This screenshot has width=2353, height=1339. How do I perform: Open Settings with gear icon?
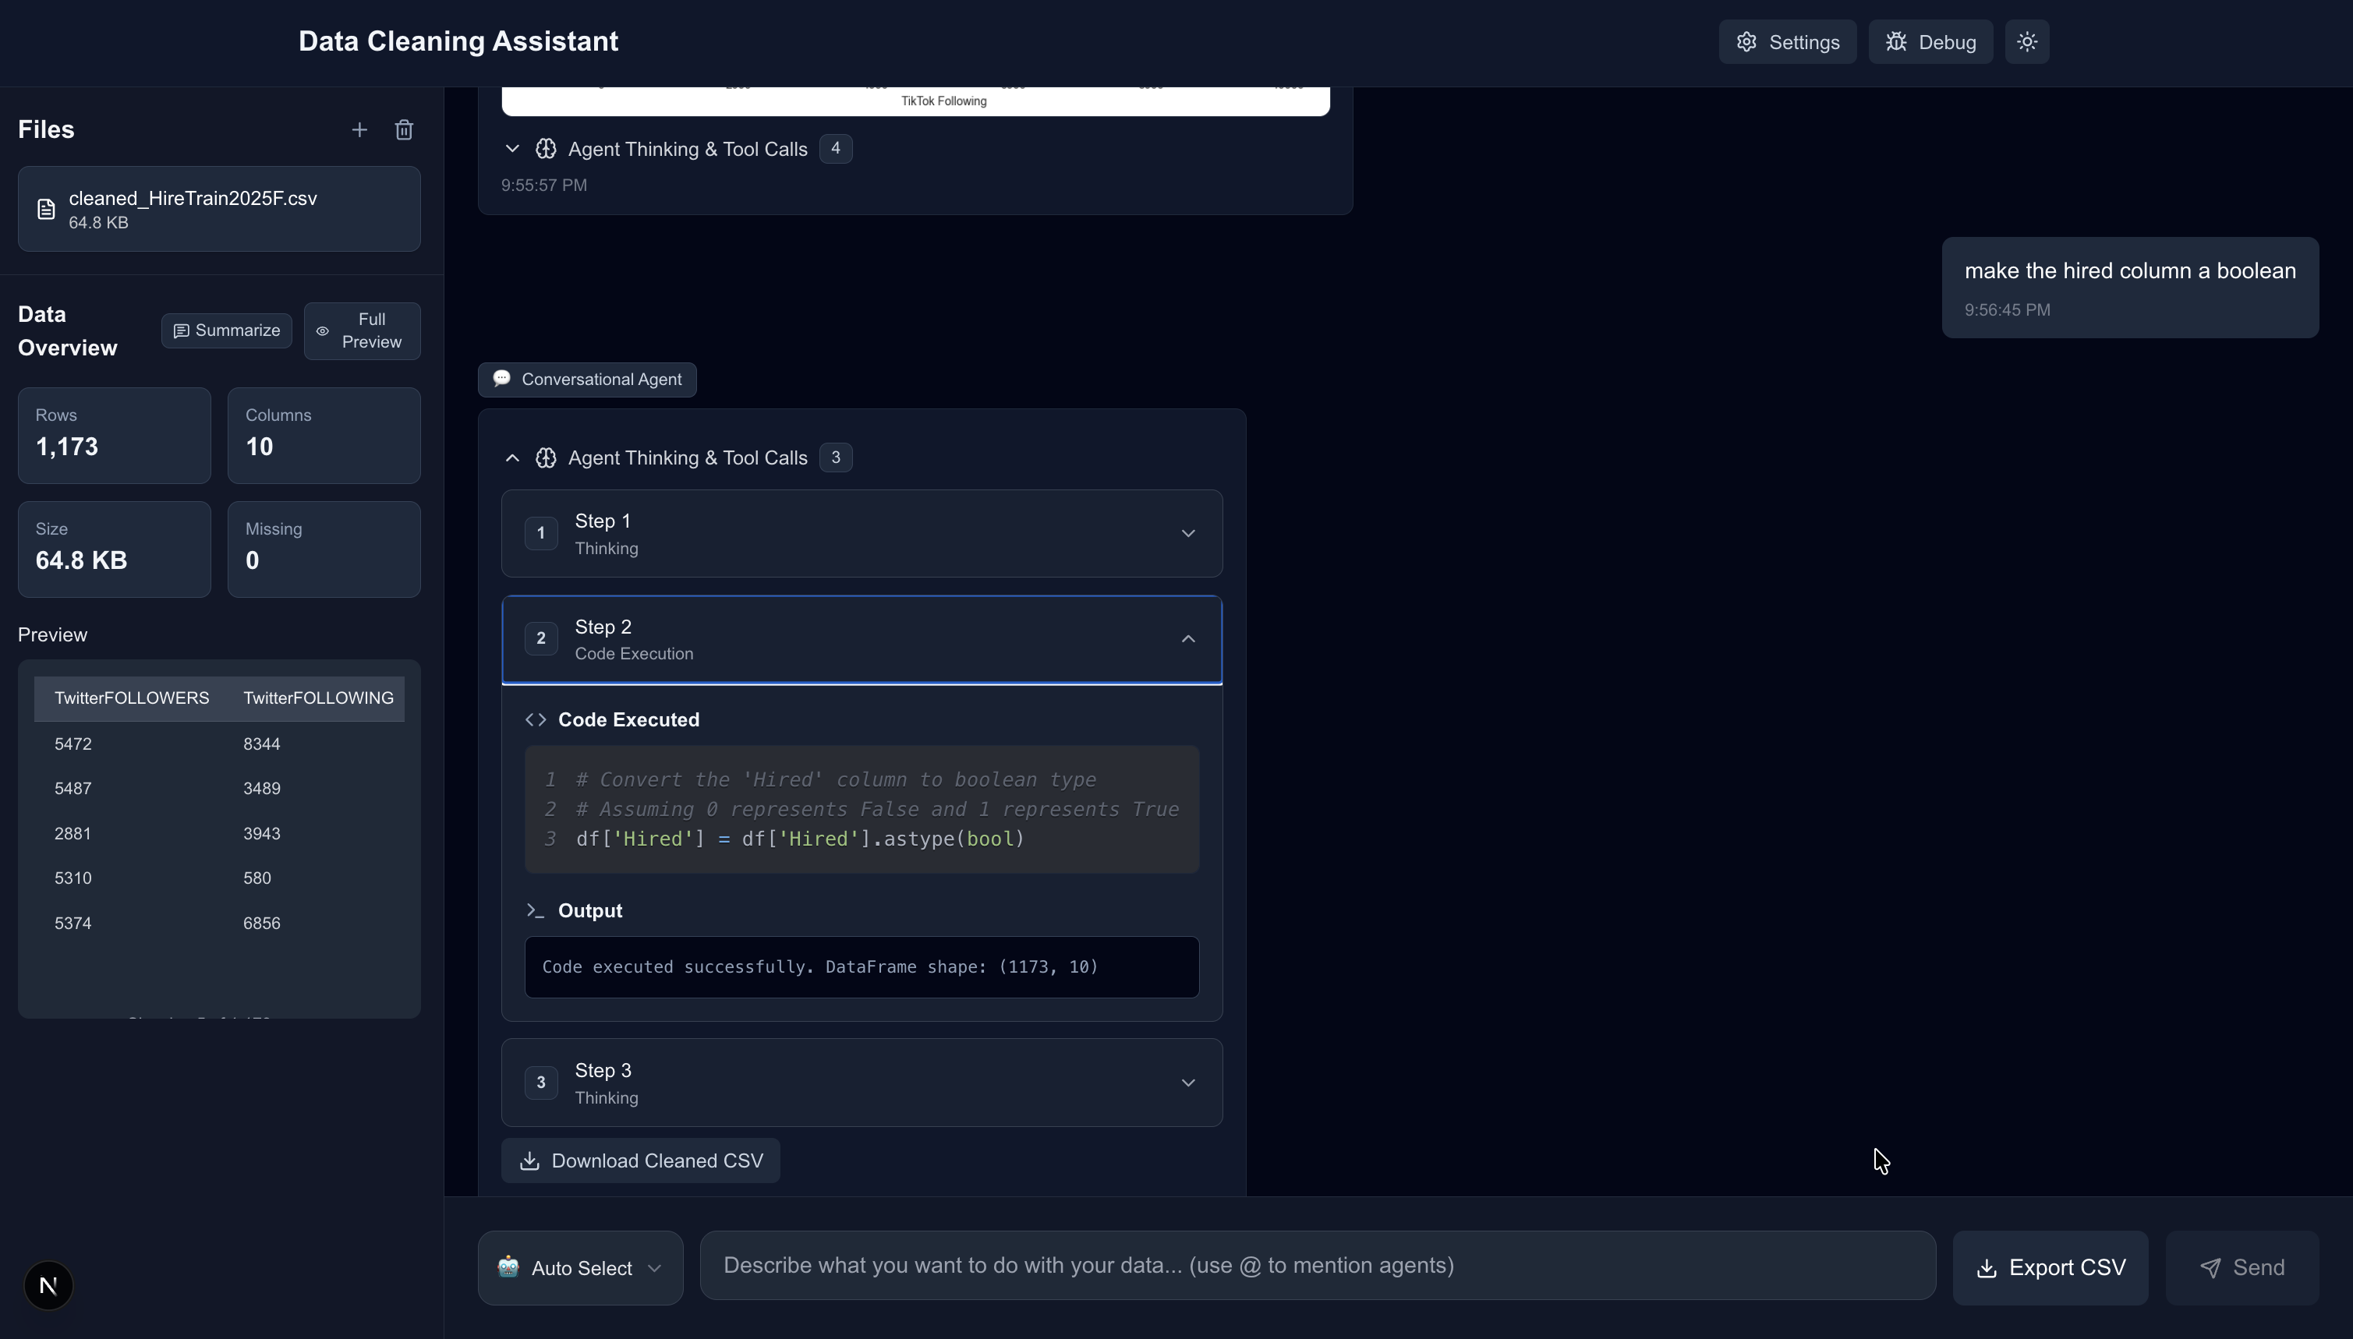pyautogui.click(x=1786, y=42)
